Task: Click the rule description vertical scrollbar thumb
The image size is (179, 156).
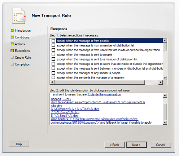Action: point(165,111)
